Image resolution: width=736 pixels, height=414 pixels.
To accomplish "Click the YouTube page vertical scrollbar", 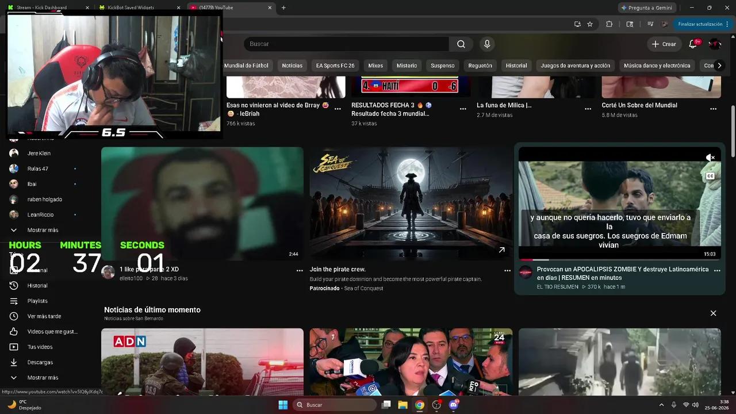I will click(x=733, y=132).
